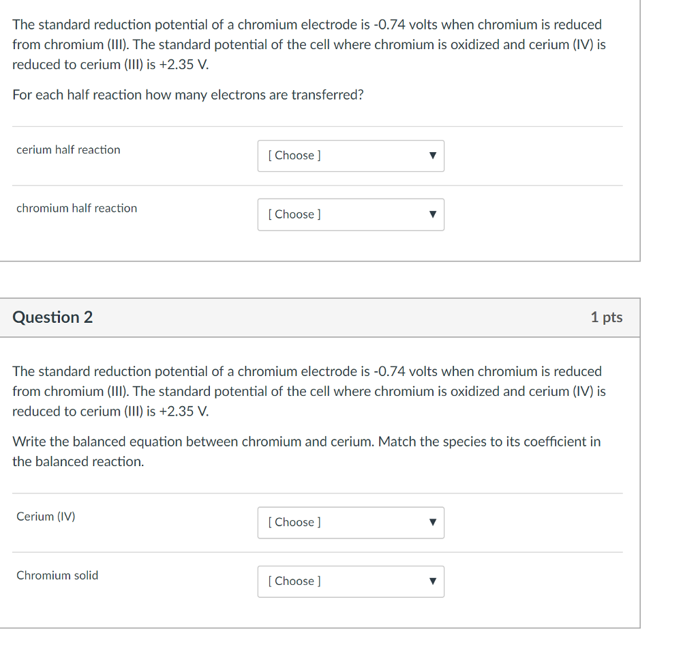The width and height of the screenshot is (698, 647).
Task: Click the balanced equation instruction text
Action: click(306, 451)
